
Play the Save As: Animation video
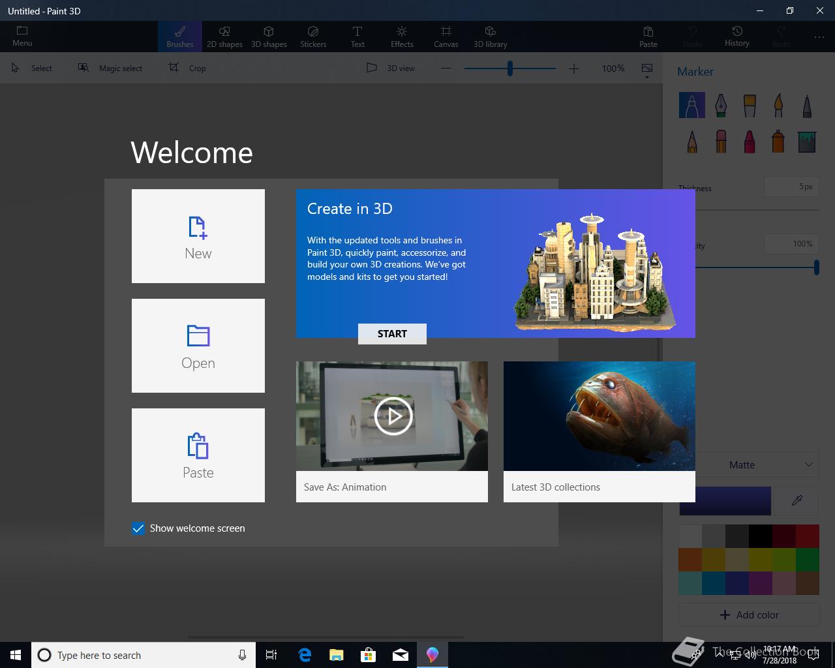point(393,416)
